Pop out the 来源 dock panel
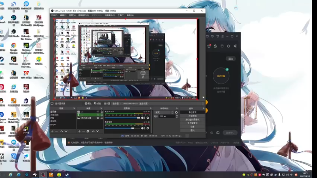The height and width of the screenshot is (178, 317). click(x=101, y=108)
